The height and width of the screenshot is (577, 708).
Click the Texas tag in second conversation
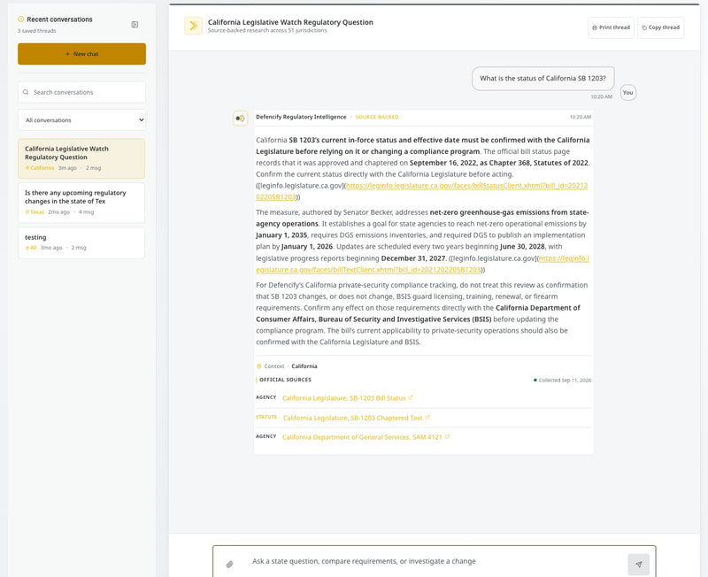35,212
